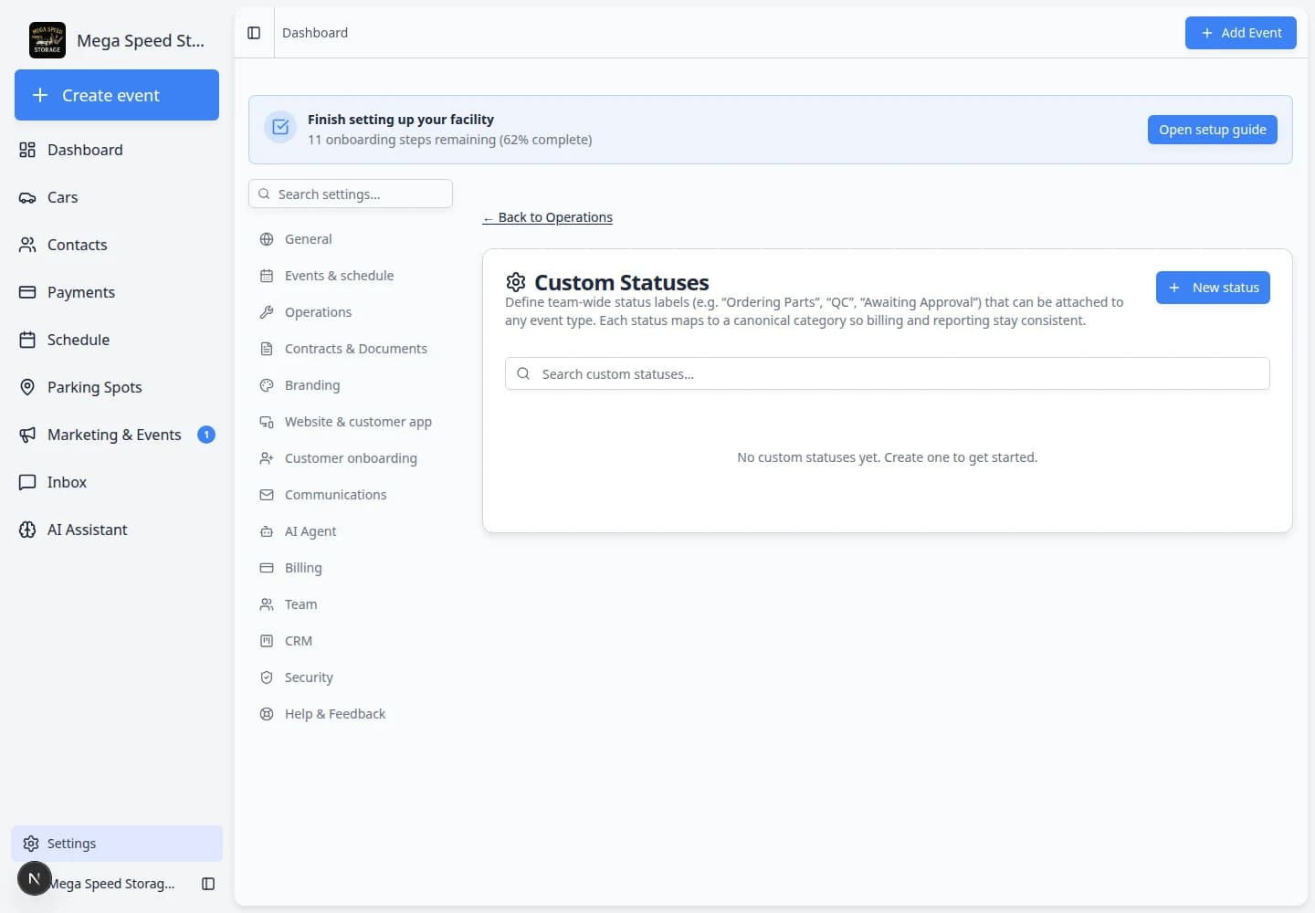The width and height of the screenshot is (1315, 913).
Task: Click the Settings gear icon in sidebar
Action: pyautogui.click(x=31, y=844)
